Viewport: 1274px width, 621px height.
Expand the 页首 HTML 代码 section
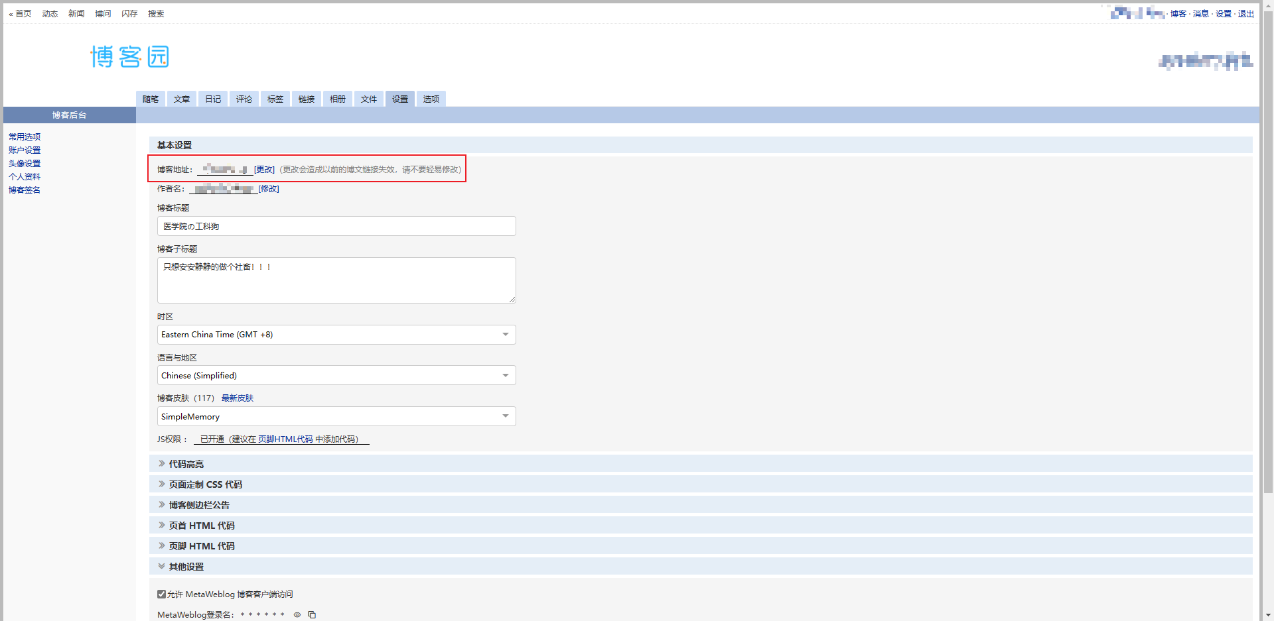(x=701, y=526)
